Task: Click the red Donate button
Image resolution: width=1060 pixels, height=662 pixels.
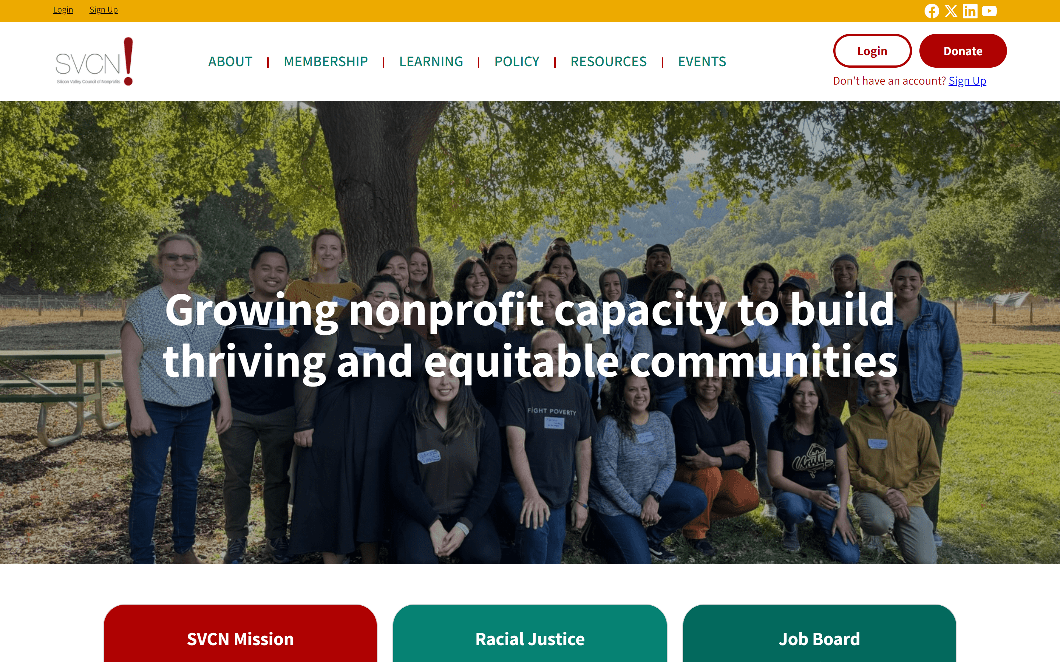Action: click(963, 51)
